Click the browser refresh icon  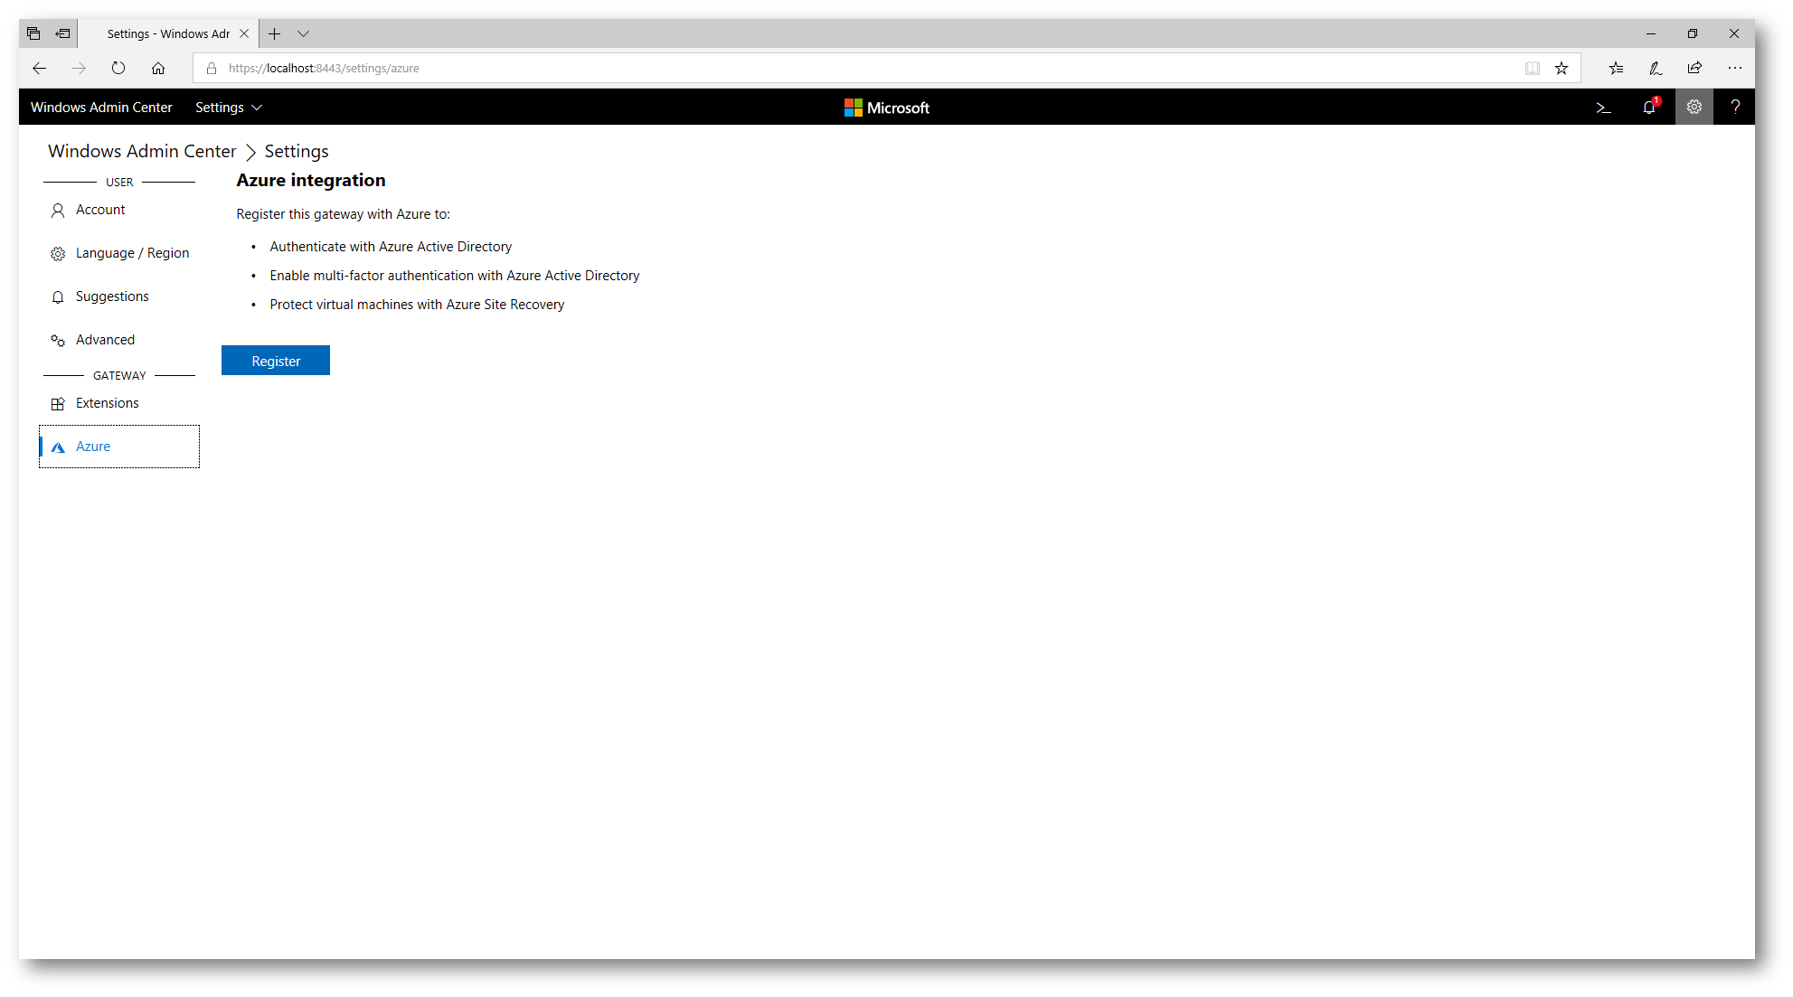coord(118,69)
